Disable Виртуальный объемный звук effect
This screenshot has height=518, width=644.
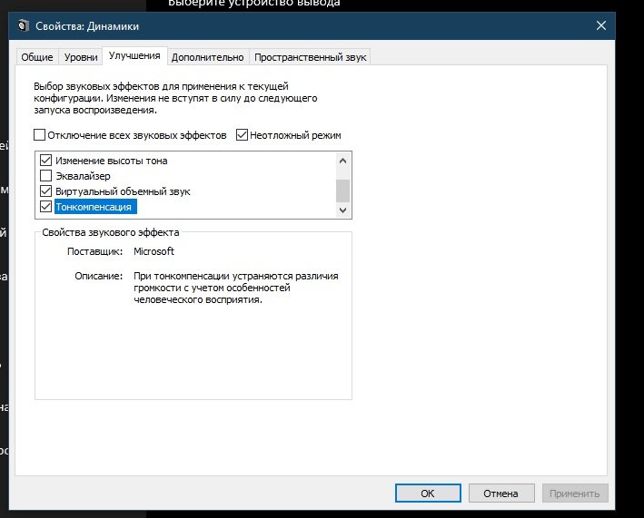coord(46,191)
